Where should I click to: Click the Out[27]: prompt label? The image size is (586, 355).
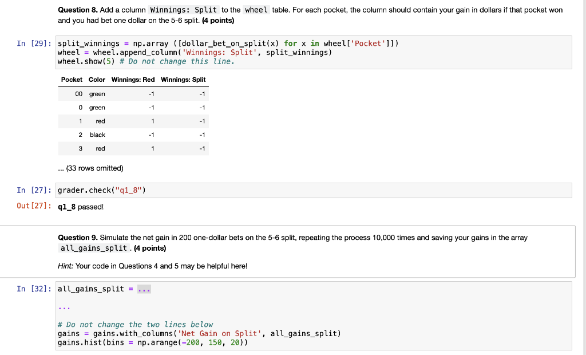[x=34, y=206]
